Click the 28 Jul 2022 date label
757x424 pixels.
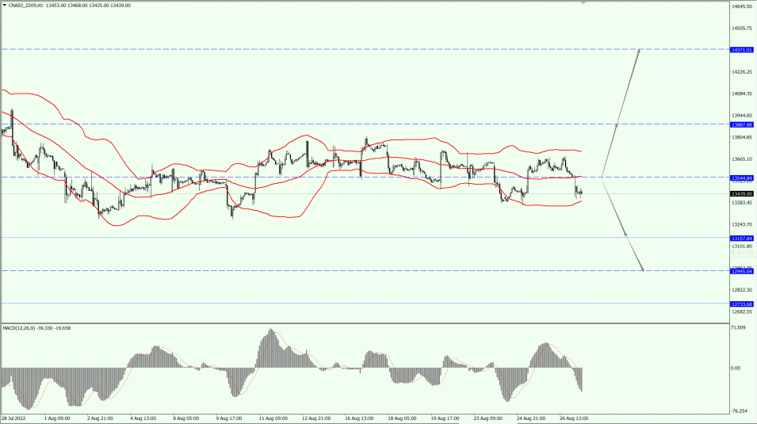click(x=14, y=418)
